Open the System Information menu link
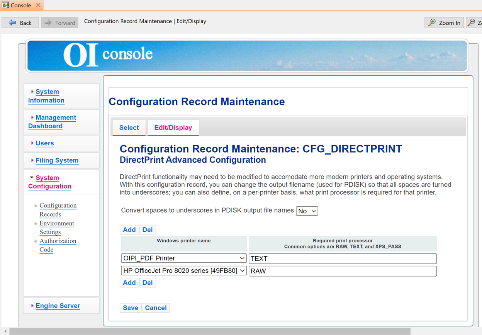 [46, 96]
